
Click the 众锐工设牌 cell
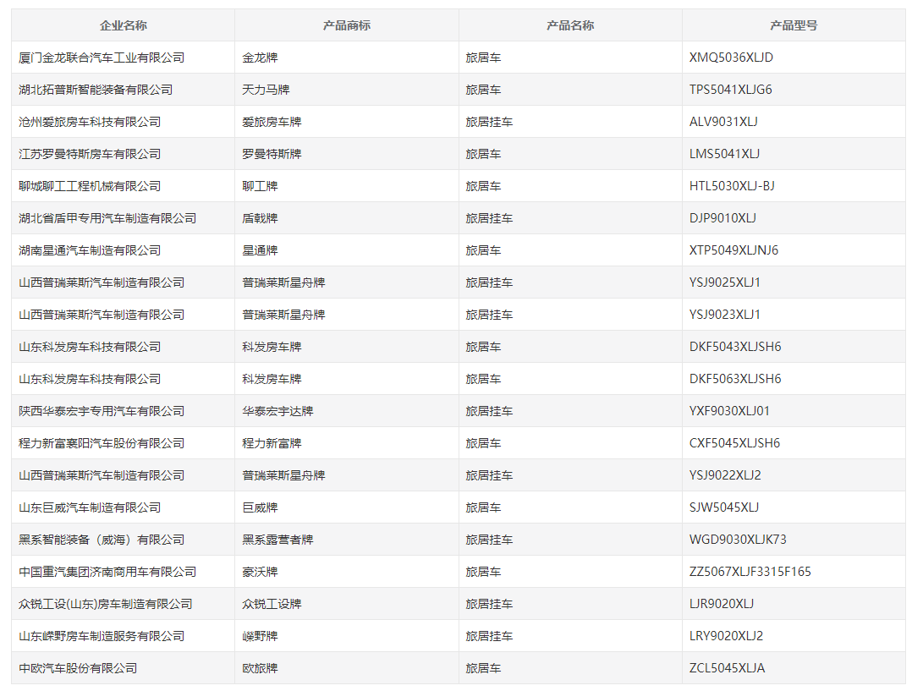pos(347,604)
